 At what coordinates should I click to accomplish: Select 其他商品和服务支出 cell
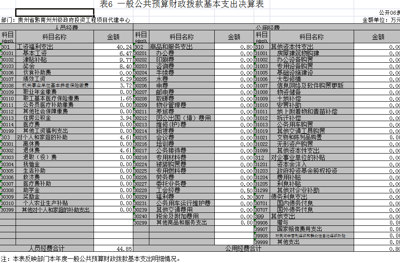pyautogui.click(x=182, y=222)
